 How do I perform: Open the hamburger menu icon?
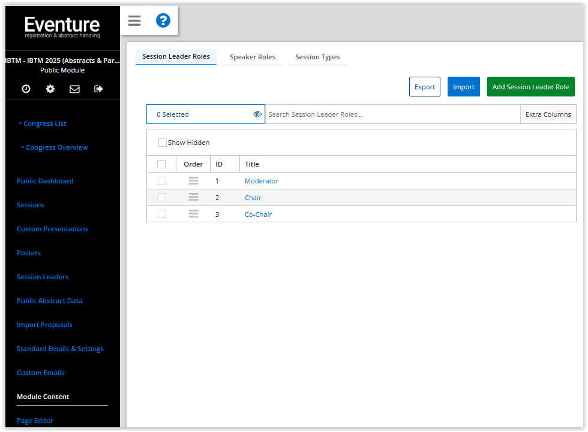pos(134,20)
